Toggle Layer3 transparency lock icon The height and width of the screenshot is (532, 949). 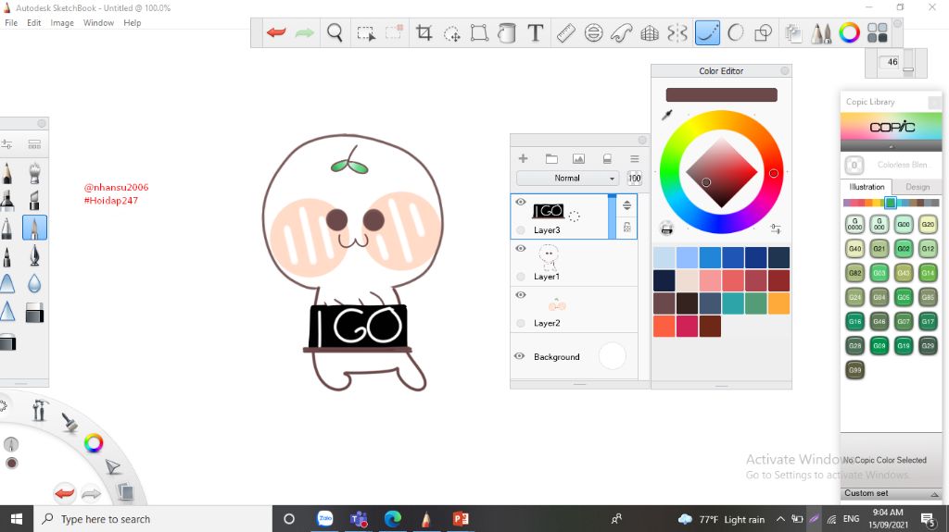[627, 228]
